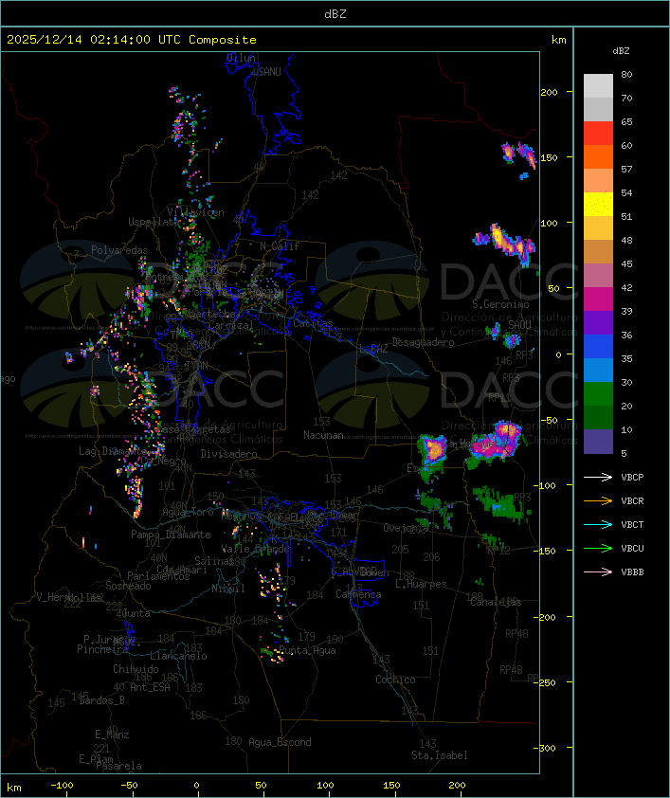Click the Sosneado place label

click(x=128, y=586)
